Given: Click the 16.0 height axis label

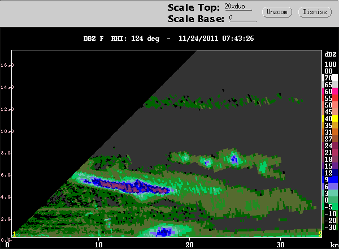Looking at the screenshot, I should point(7,65).
